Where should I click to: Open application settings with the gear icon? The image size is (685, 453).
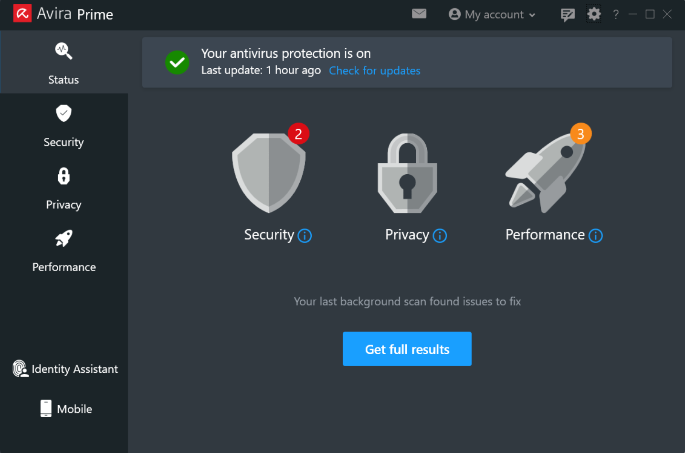point(593,14)
